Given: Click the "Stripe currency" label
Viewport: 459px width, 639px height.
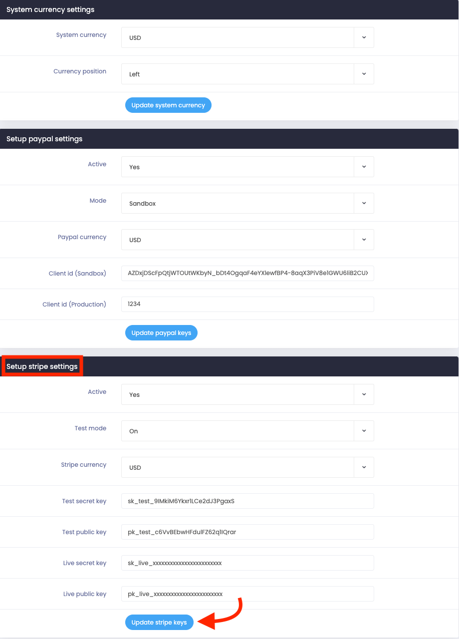Looking at the screenshot, I should (84, 465).
